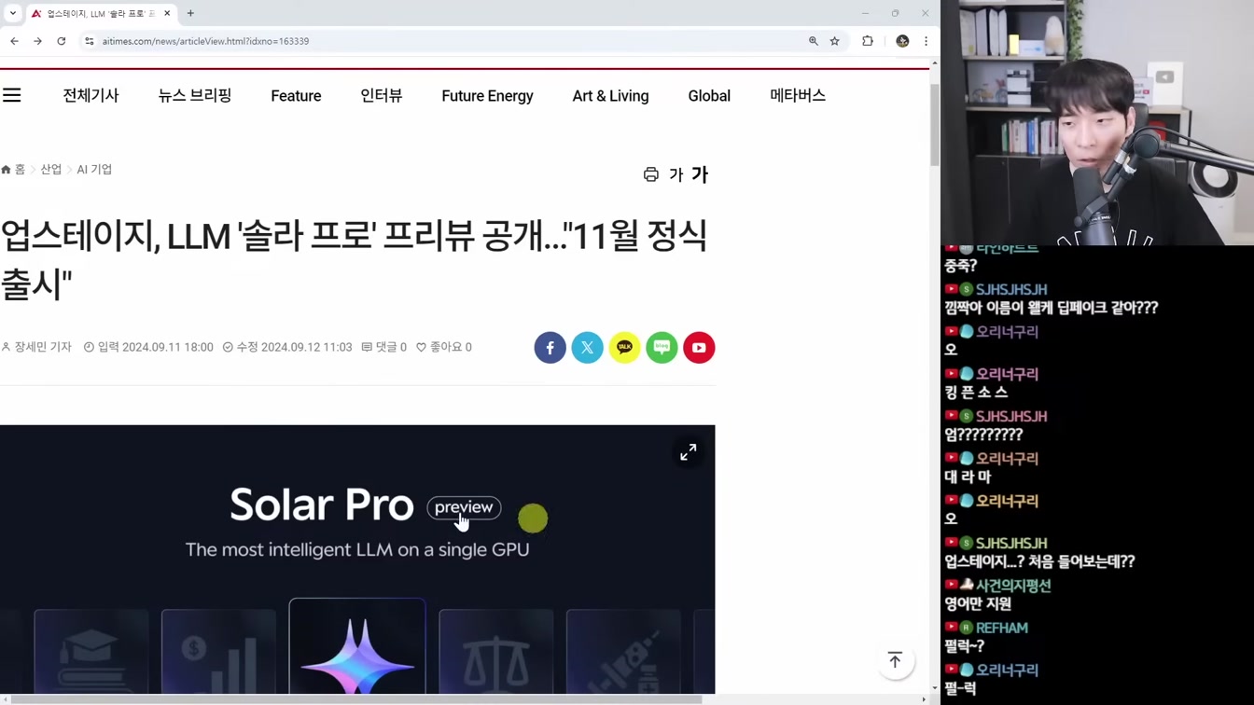1254x705 pixels.
Task: Go back with the browser back arrow
Action: 14,41
